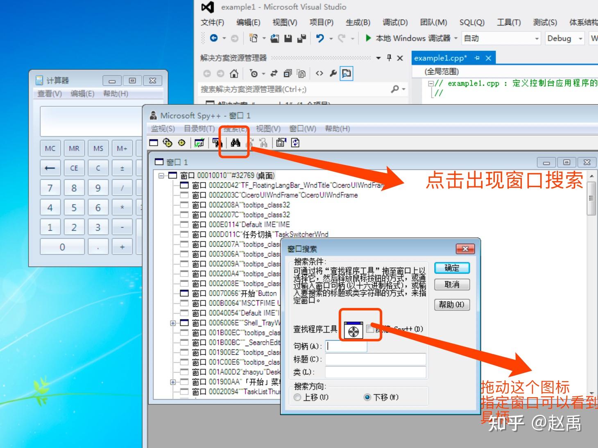Open the Solution Explorer search options dropdown
Viewport: 598px width, 448px height.
(404, 89)
